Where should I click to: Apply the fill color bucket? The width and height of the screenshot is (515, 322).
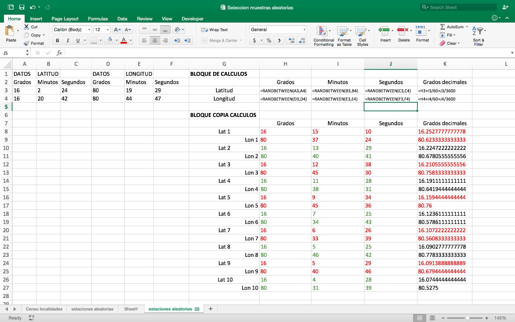tap(110, 40)
